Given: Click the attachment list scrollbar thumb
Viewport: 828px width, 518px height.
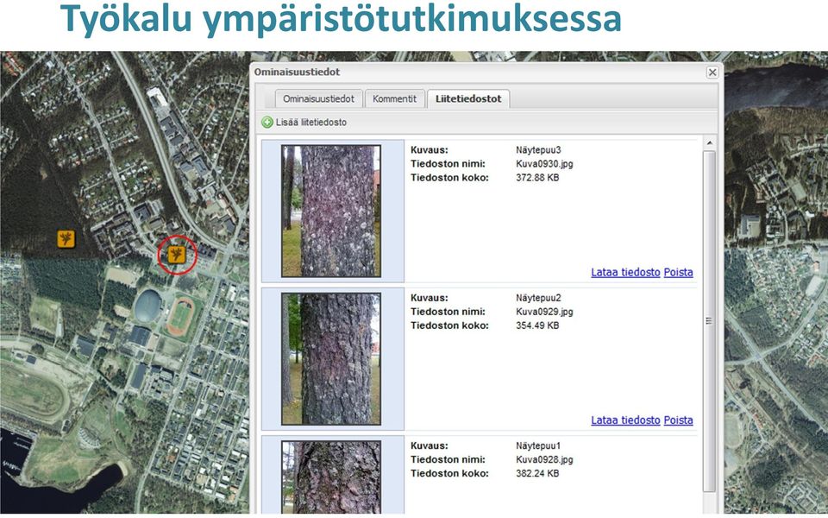Looking at the screenshot, I should [709, 322].
